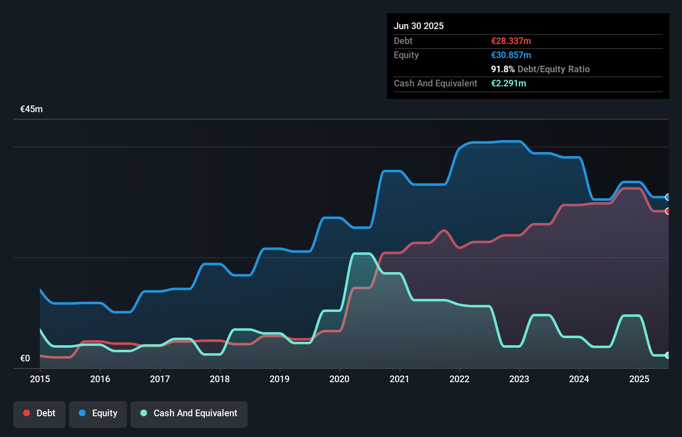
Task: Click the red Debt endpoint marker on chart
Action: click(x=667, y=211)
